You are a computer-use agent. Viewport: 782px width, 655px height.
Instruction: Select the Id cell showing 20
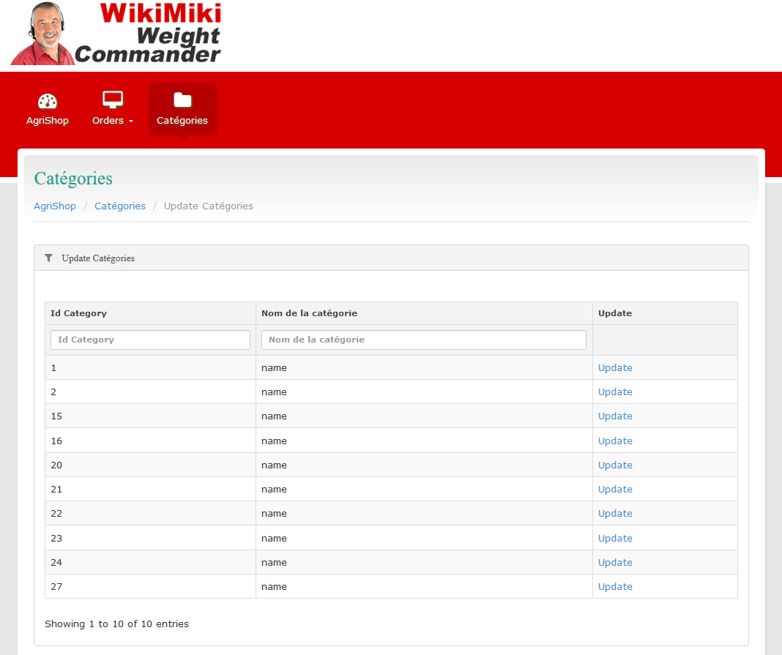click(150, 465)
